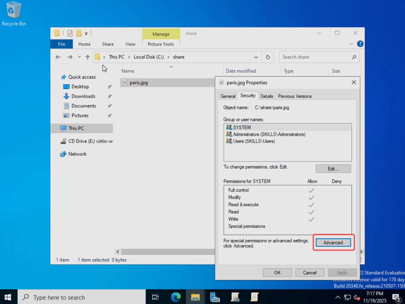Sort by the Size column header
405x304 pixels.
345,71
